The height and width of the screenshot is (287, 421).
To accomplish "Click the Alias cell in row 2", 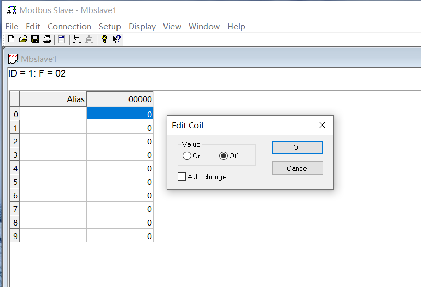I will click(x=53, y=141).
